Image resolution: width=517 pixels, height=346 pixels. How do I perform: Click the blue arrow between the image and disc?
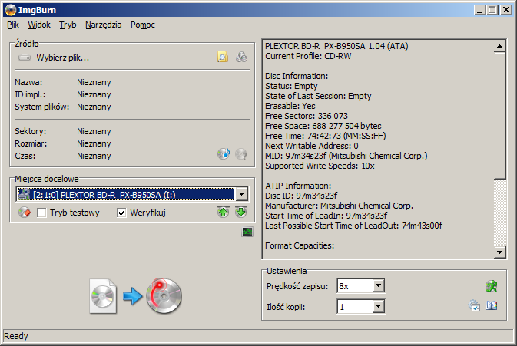(x=133, y=296)
